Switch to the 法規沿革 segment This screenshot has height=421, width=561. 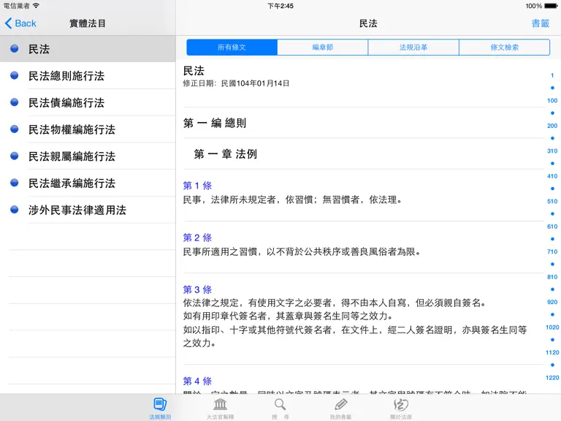(x=413, y=48)
